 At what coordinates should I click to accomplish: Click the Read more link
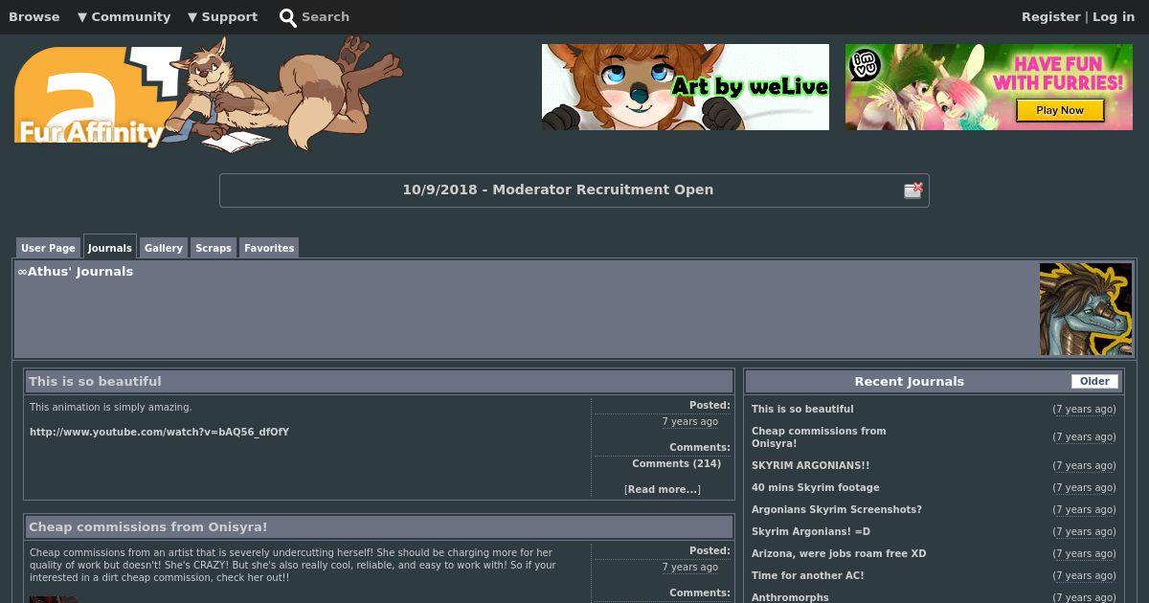663,490
